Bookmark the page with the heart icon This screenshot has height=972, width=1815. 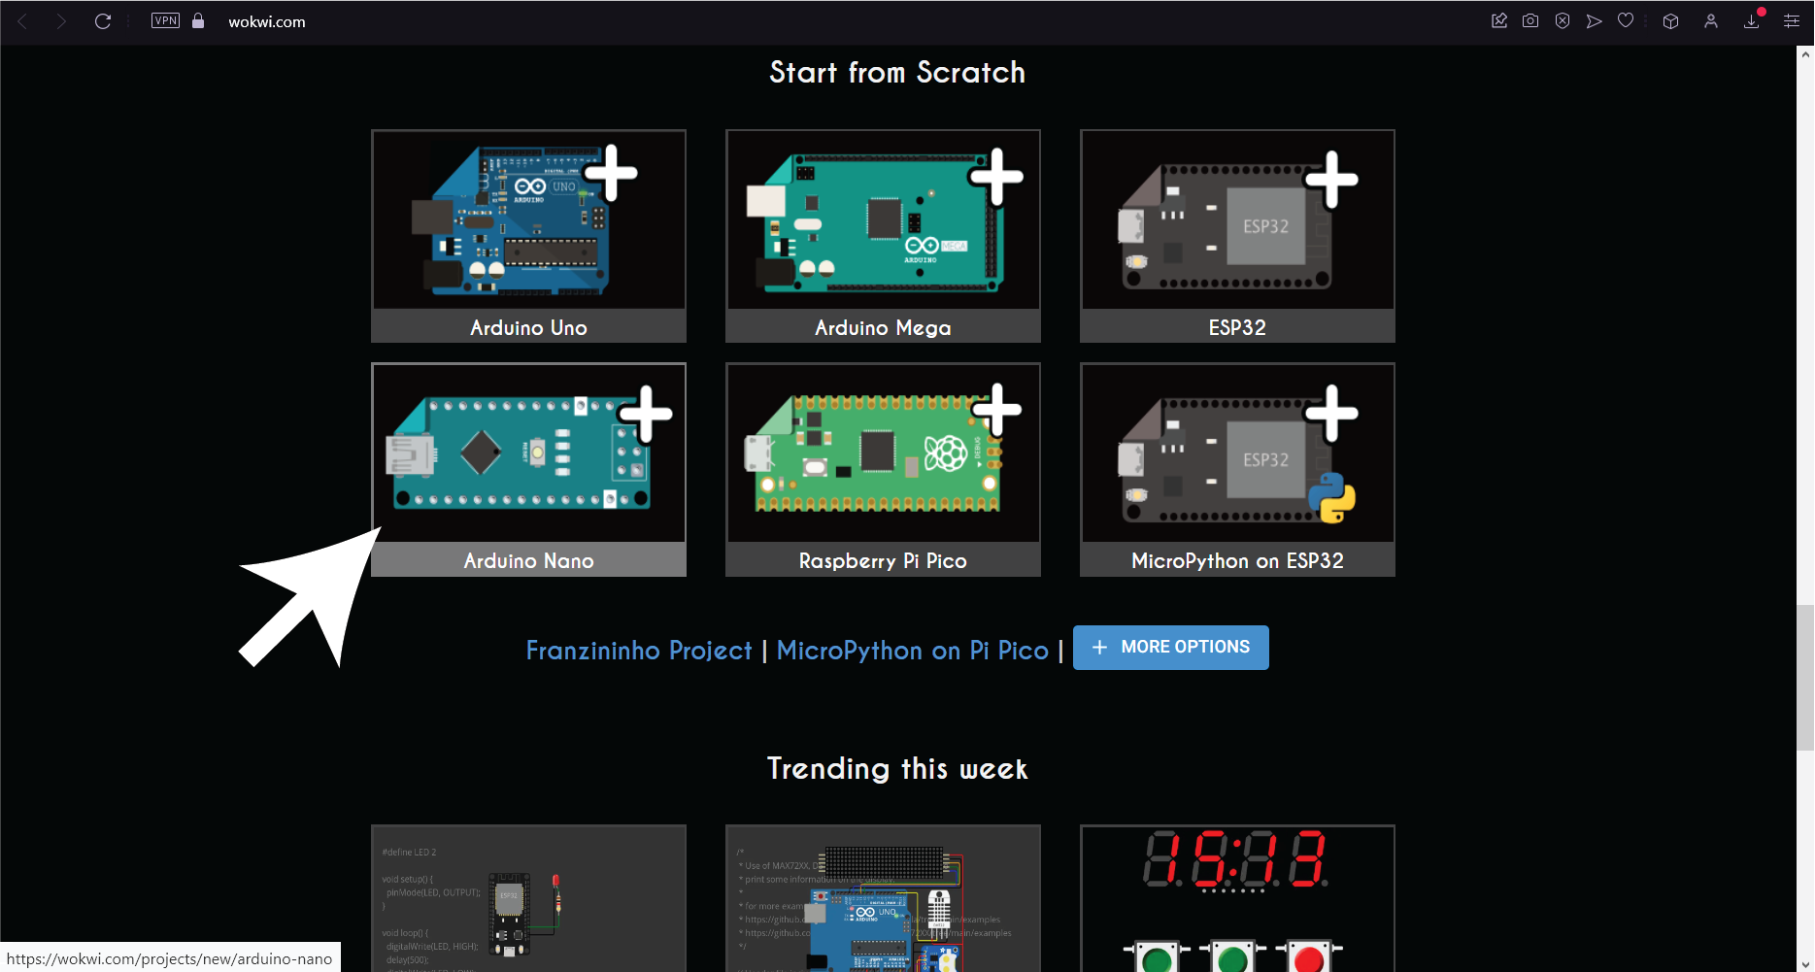click(x=1626, y=20)
